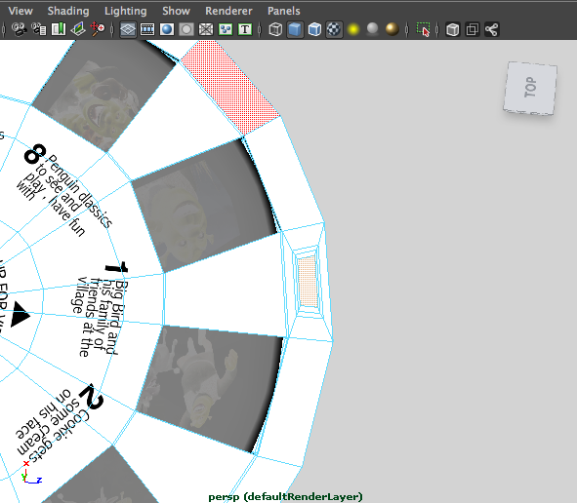
Task: Toggle the Safe Title display
Action: coord(245,29)
